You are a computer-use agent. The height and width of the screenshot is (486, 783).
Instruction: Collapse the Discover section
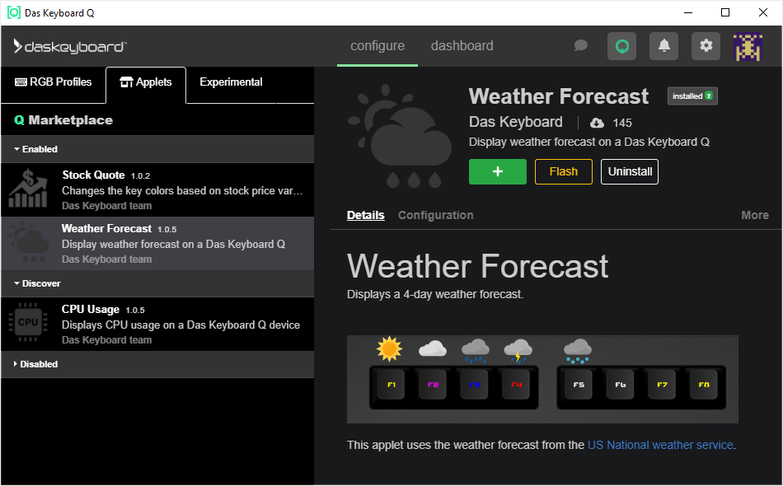coord(38,283)
